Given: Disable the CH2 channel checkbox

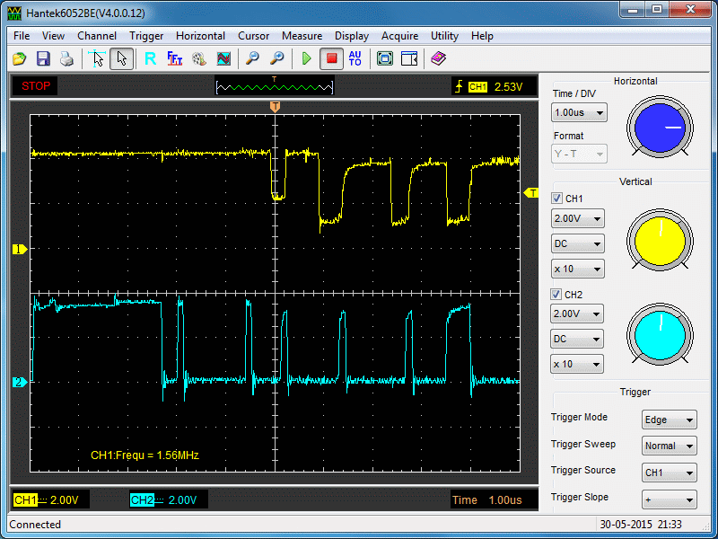Looking at the screenshot, I should (557, 295).
